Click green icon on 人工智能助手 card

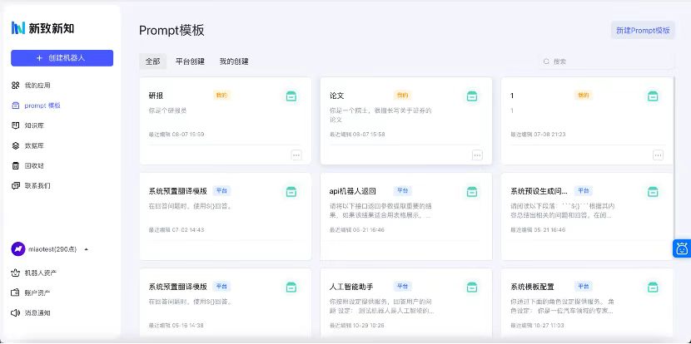[x=472, y=287]
